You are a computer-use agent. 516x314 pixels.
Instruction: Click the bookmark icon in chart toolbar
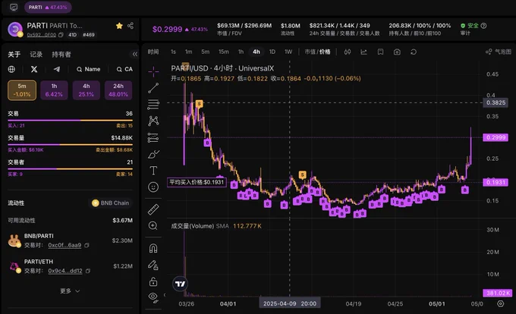click(380, 52)
